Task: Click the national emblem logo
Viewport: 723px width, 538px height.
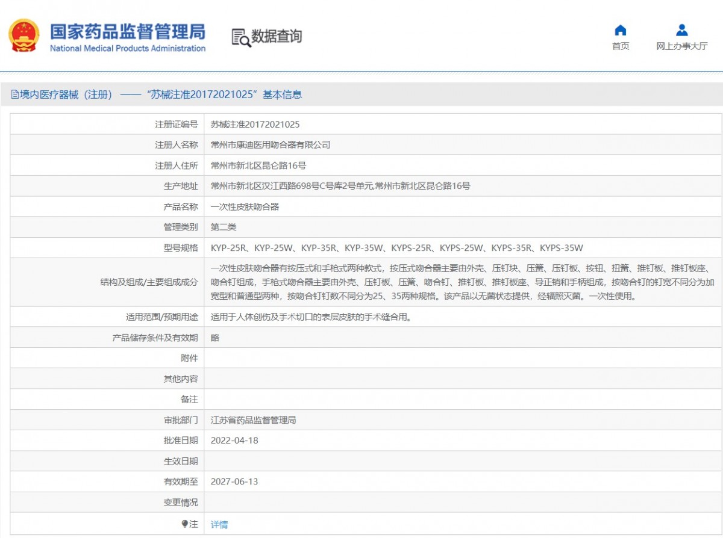Action: click(x=24, y=36)
